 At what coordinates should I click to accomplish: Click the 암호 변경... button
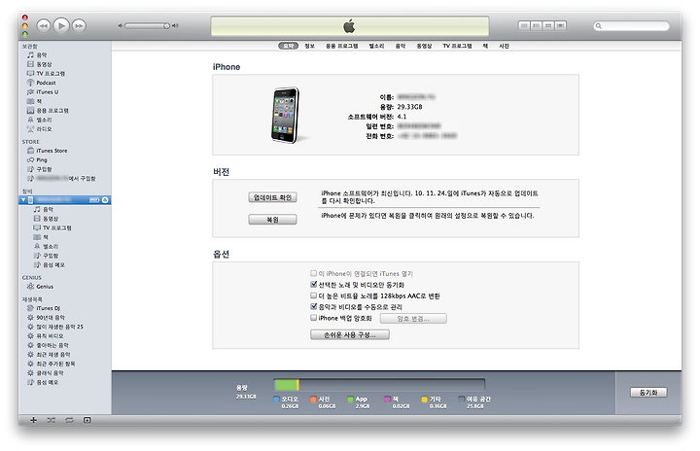coord(413,319)
